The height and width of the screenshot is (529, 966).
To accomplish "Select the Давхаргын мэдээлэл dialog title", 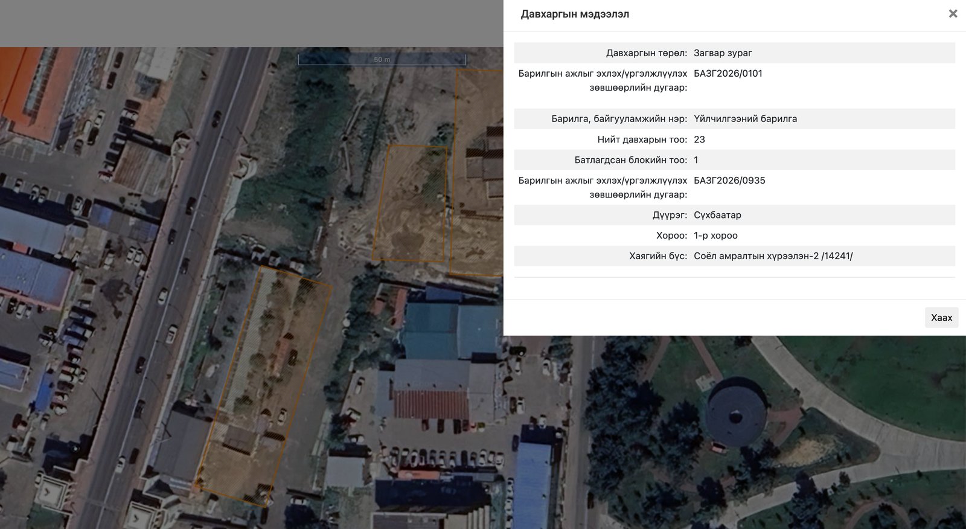I will pyautogui.click(x=575, y=14).
